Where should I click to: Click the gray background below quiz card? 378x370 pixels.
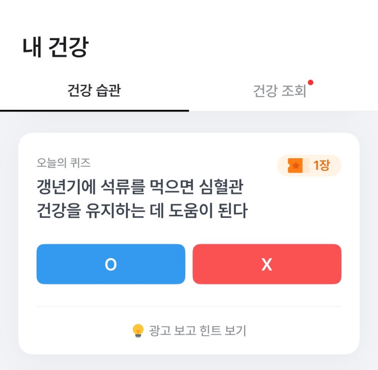point(189,362)
